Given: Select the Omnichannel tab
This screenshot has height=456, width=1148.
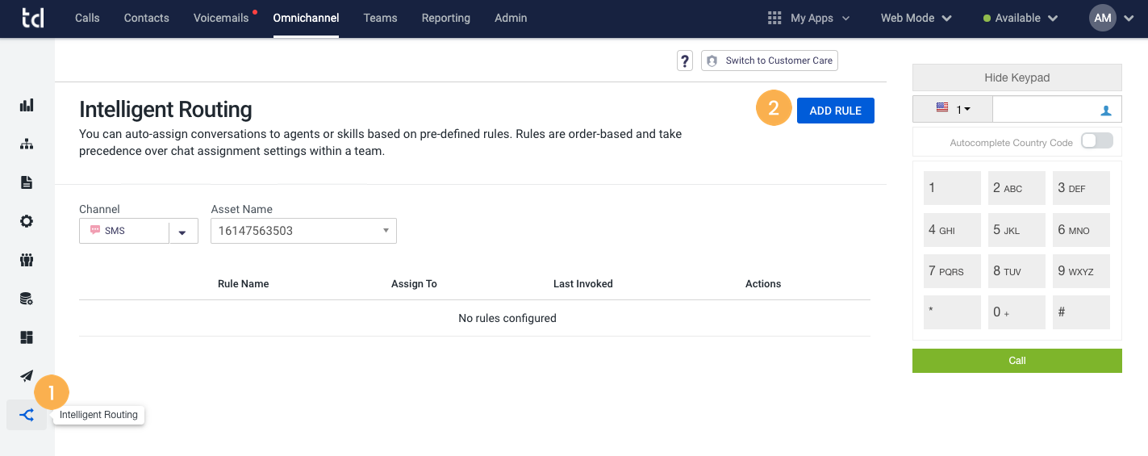Looking at the screenshot, I should coord(306,18).
